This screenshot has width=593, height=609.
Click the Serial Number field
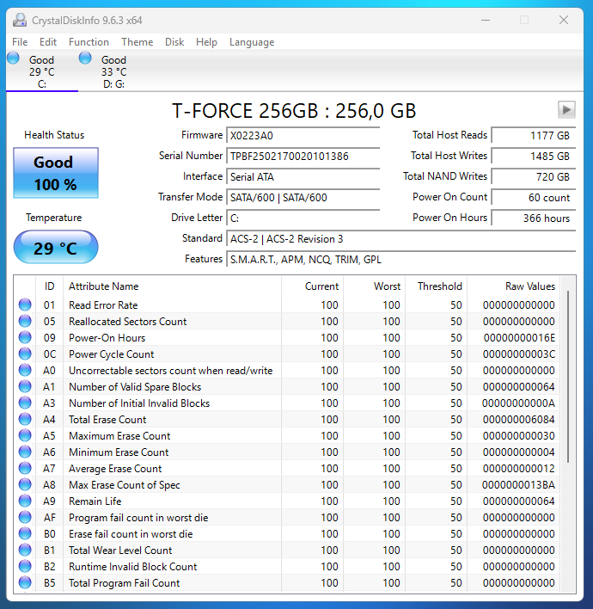coord(303,157)
